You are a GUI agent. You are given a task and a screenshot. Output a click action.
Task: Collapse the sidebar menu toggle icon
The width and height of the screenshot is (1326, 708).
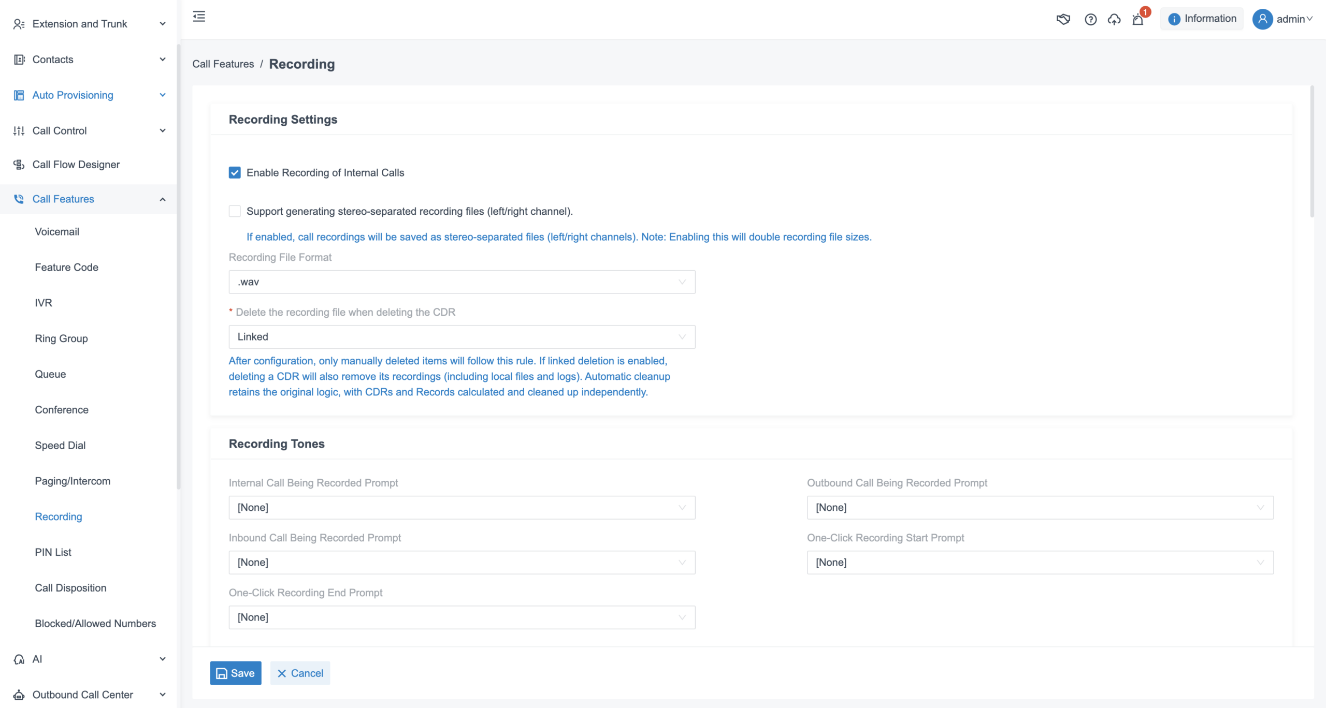(x=199, y=17)
